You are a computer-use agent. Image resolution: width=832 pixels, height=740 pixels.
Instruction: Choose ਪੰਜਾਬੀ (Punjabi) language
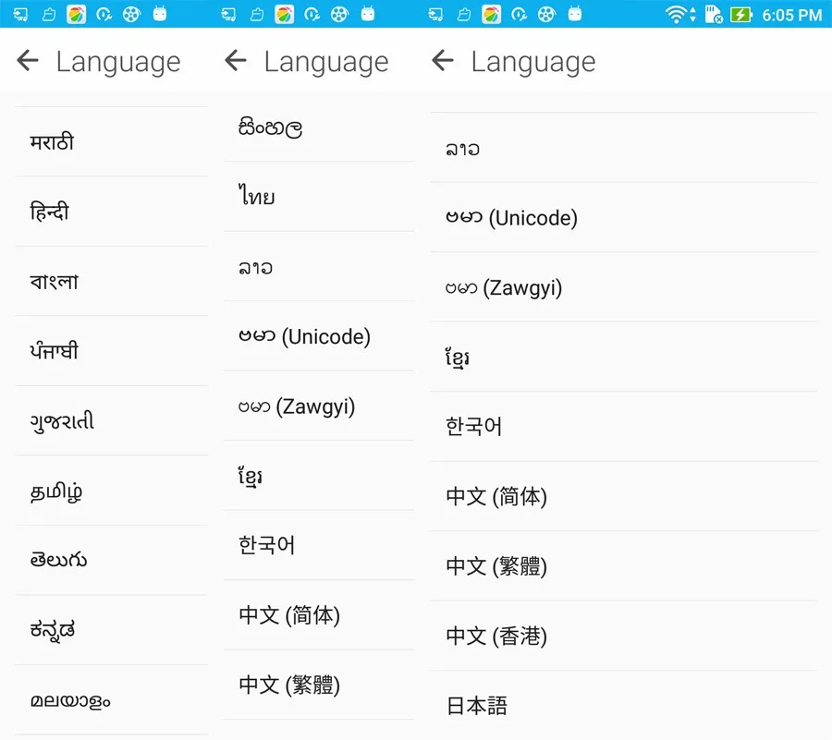(x=112, y=351)
